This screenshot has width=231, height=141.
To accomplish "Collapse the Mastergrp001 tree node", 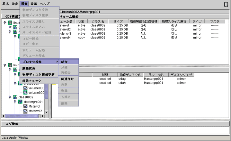I will 14,102.
